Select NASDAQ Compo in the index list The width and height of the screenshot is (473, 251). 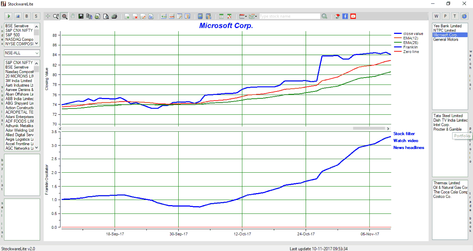[19, 39]
